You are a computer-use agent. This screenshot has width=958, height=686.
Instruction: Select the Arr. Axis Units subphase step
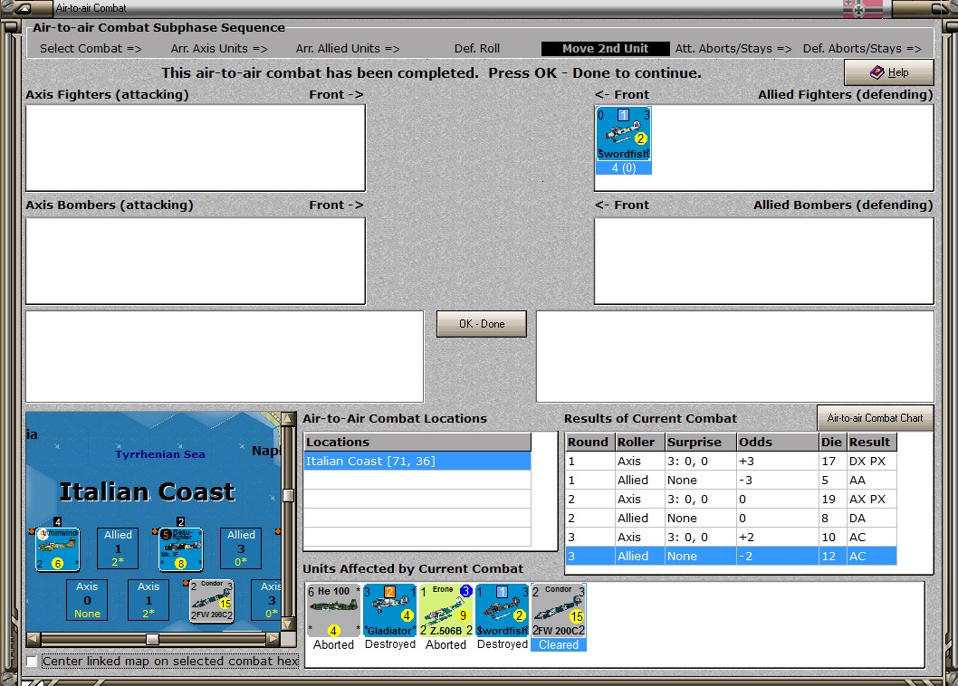(219, 48)
